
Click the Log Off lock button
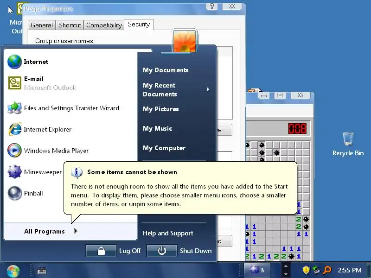point(101,251)
